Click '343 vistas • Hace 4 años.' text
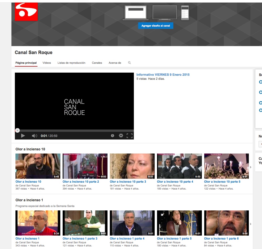This screenshot has width=262, height=249. click(30, 246)
